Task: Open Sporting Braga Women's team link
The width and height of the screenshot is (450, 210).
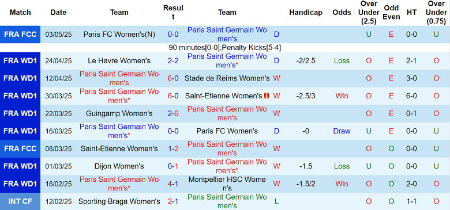Action: coord(119,201)
